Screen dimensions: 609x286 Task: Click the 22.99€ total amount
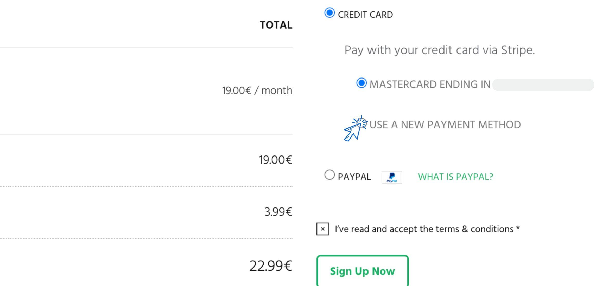coord(271,266)
